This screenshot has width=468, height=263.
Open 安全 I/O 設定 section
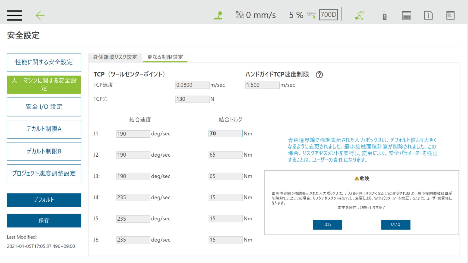point(44,107)
